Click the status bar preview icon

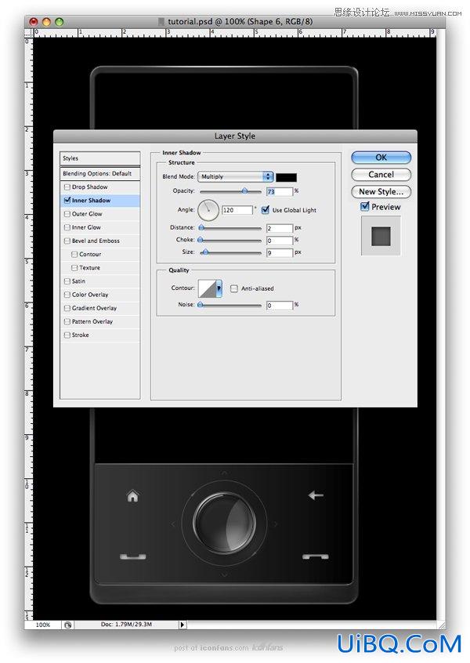tap(67, 625)
